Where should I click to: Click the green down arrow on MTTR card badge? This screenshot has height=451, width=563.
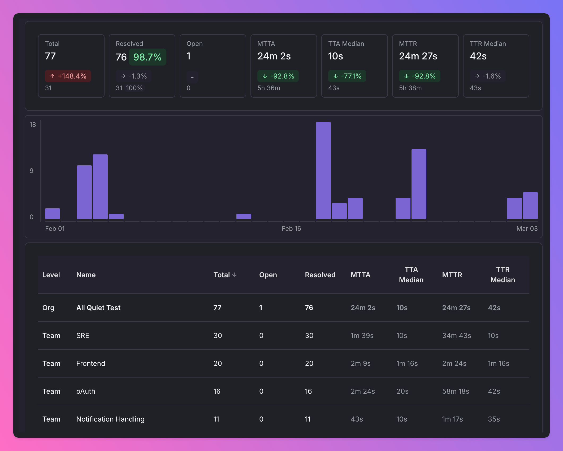[406, 76]
